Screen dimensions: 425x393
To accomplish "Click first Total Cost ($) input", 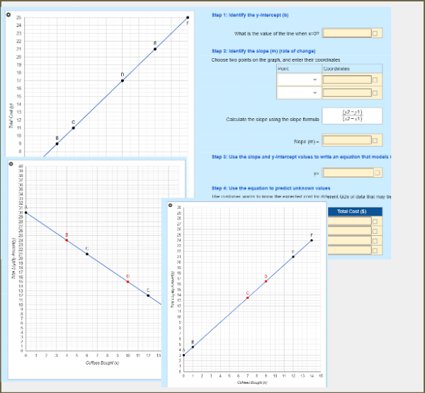I will [x=350, y=221].
